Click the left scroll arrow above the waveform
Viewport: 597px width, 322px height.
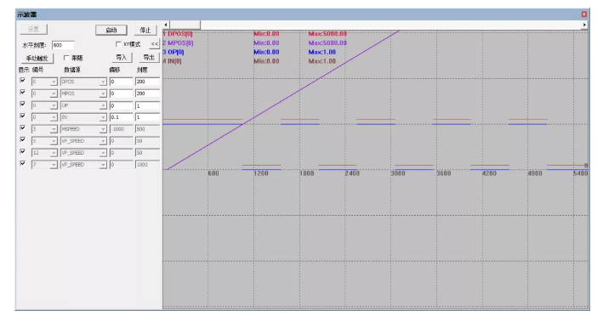click(x=166, y=25)
